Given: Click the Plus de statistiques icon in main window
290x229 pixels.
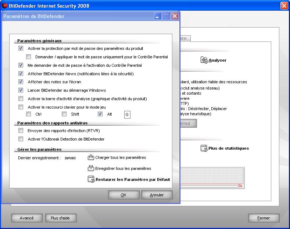Looking at the screenshot, I should click(204, 148).
